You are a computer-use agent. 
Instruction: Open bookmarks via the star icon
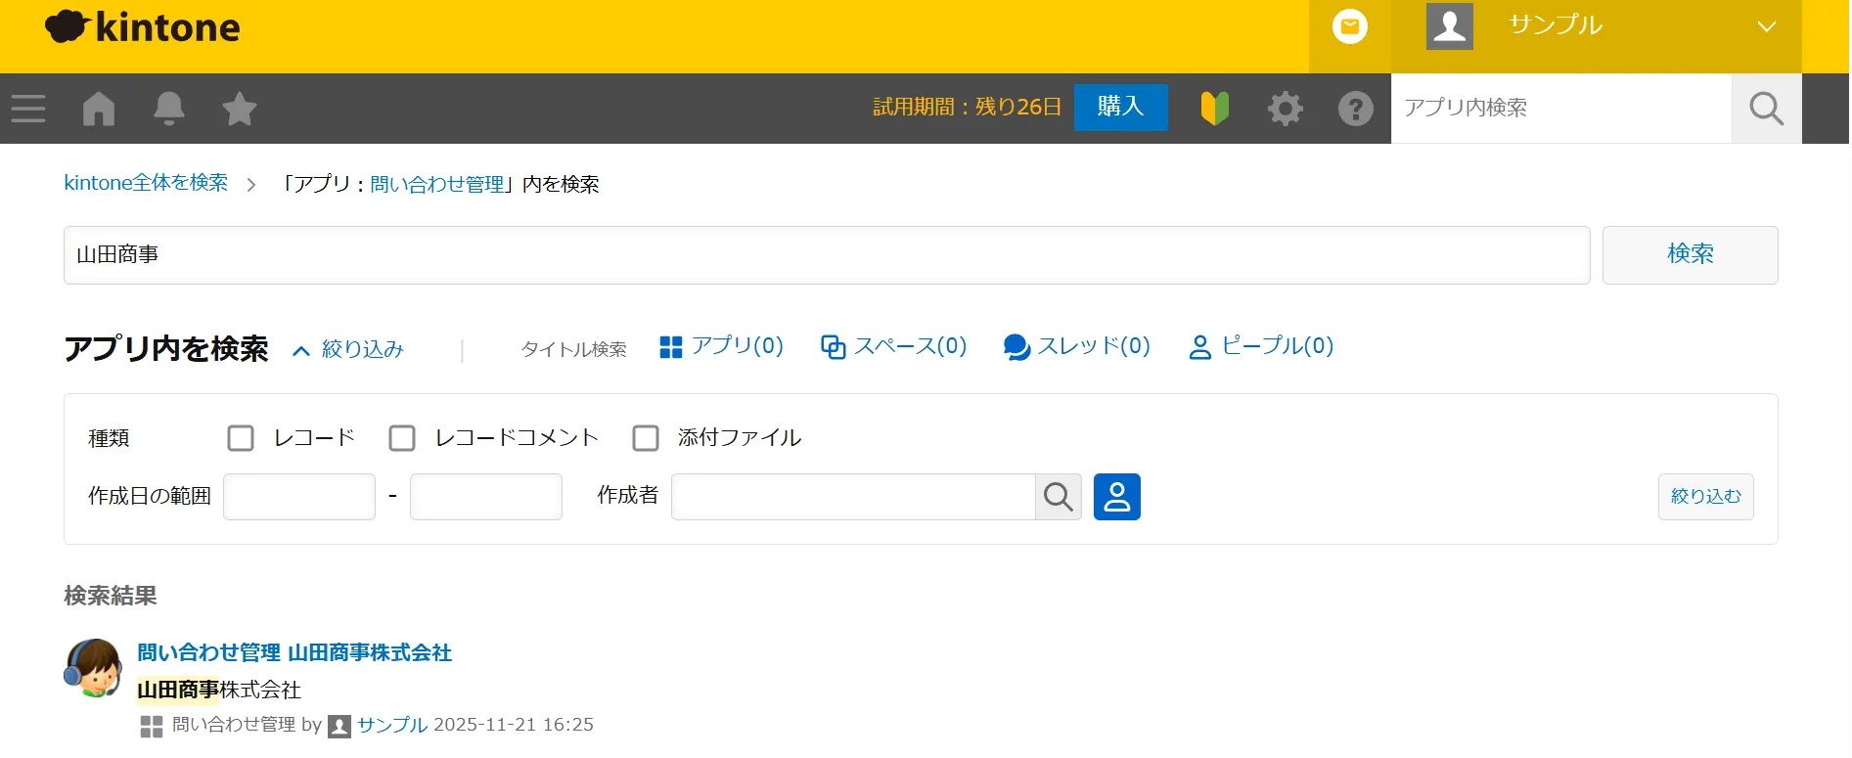click(239, 109)
